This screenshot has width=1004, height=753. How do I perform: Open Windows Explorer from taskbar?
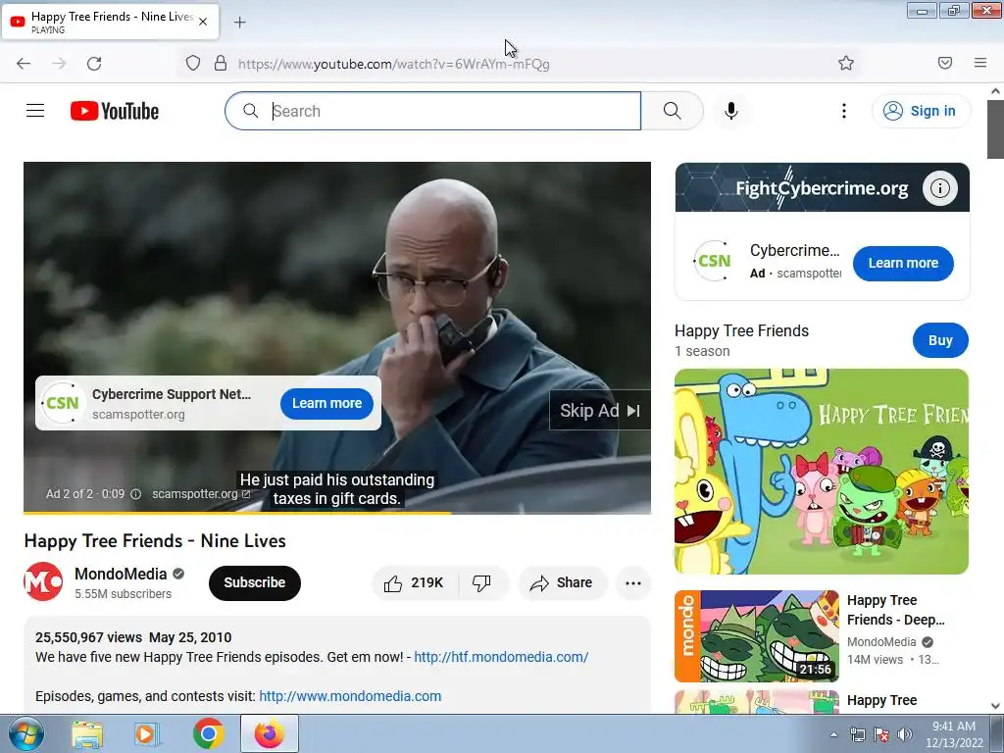(x=87, y=733)
